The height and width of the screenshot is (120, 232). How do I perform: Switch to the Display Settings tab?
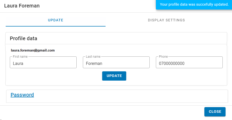point(166,20)
